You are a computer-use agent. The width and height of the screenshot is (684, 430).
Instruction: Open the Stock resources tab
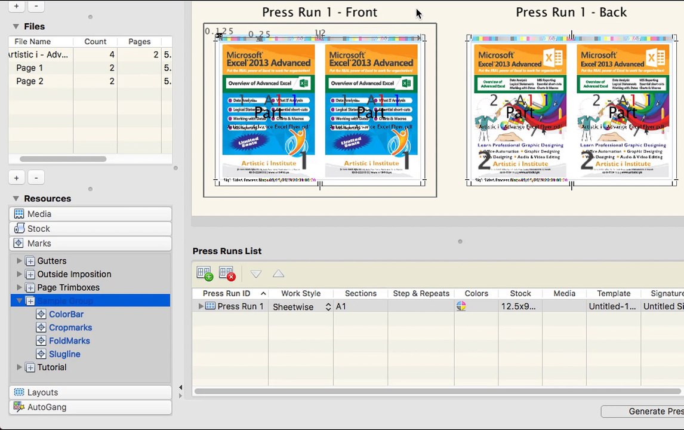point(90,229)
